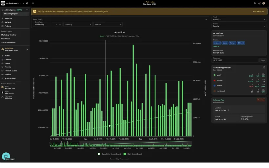Clear the focus date
The image size is (269, 168).
click(x=263, y=60)
